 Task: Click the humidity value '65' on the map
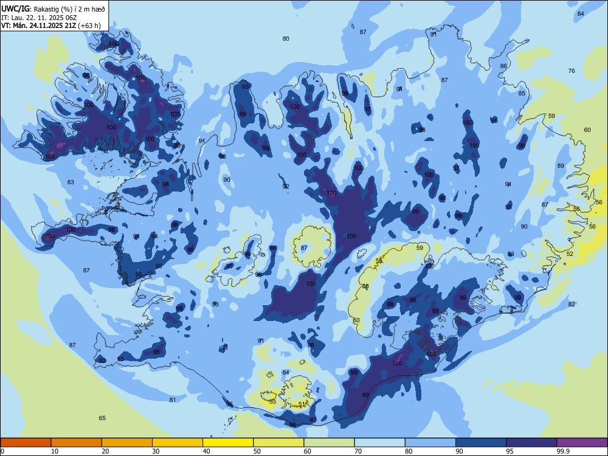tap(102, 418)
